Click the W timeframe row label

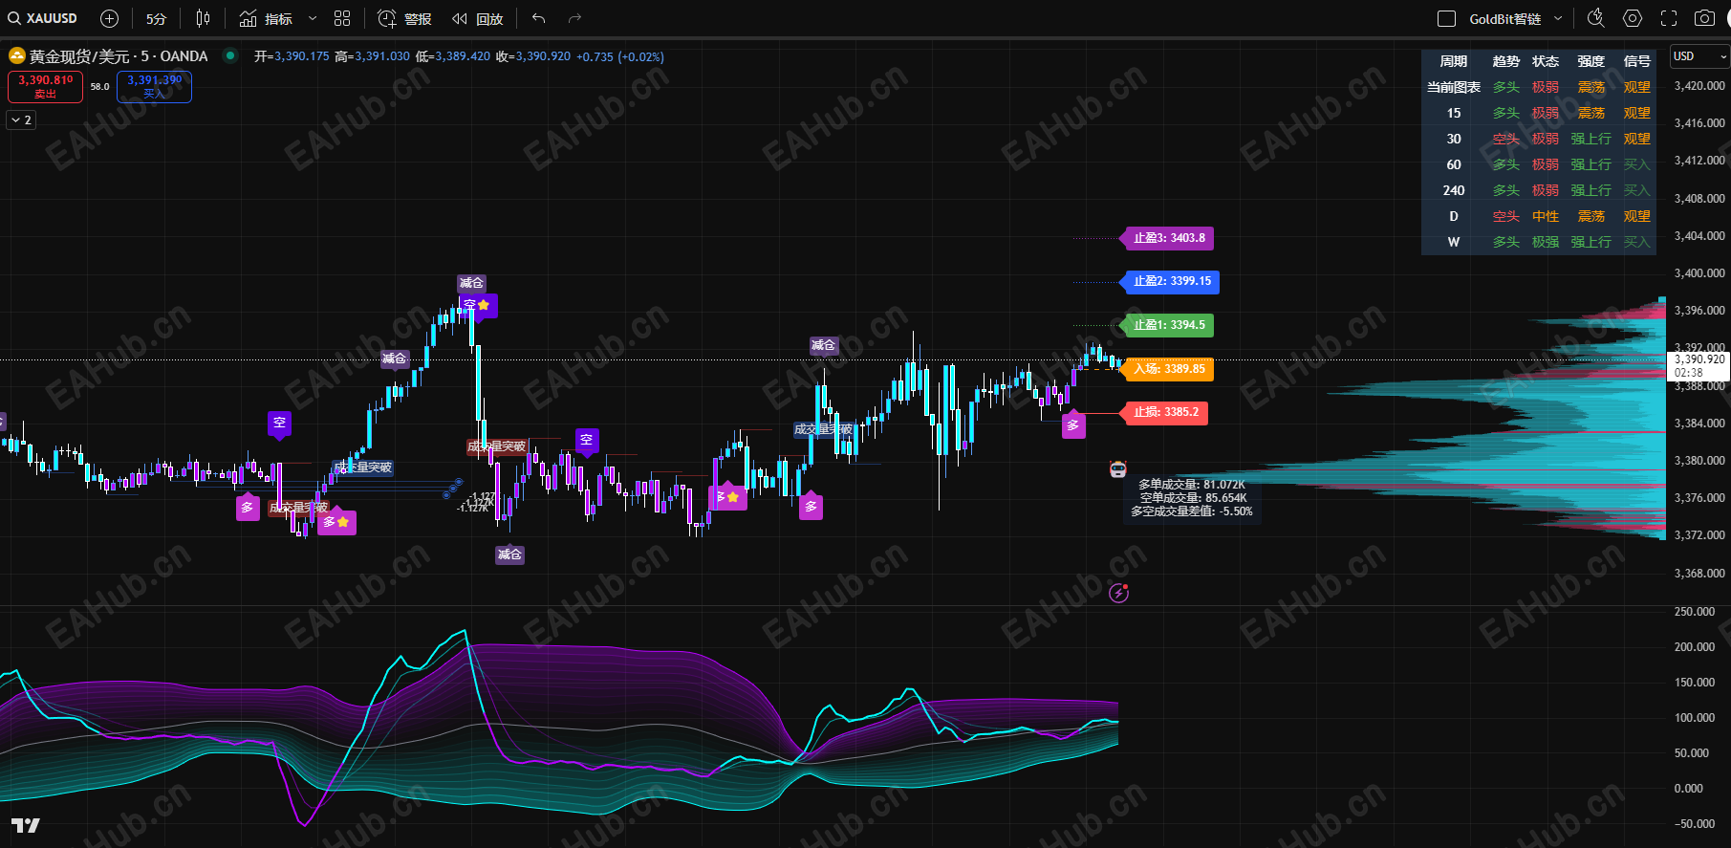pyautogui.click(x=1453, y=242)
